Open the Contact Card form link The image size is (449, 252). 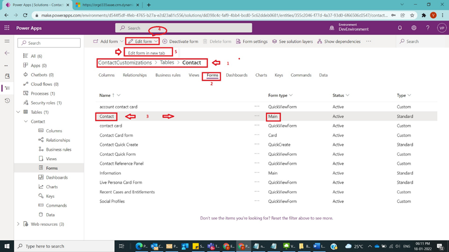116,135
